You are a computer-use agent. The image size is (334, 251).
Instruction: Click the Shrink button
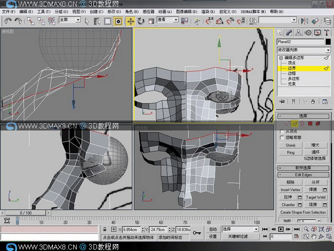(x=290, y=145)
